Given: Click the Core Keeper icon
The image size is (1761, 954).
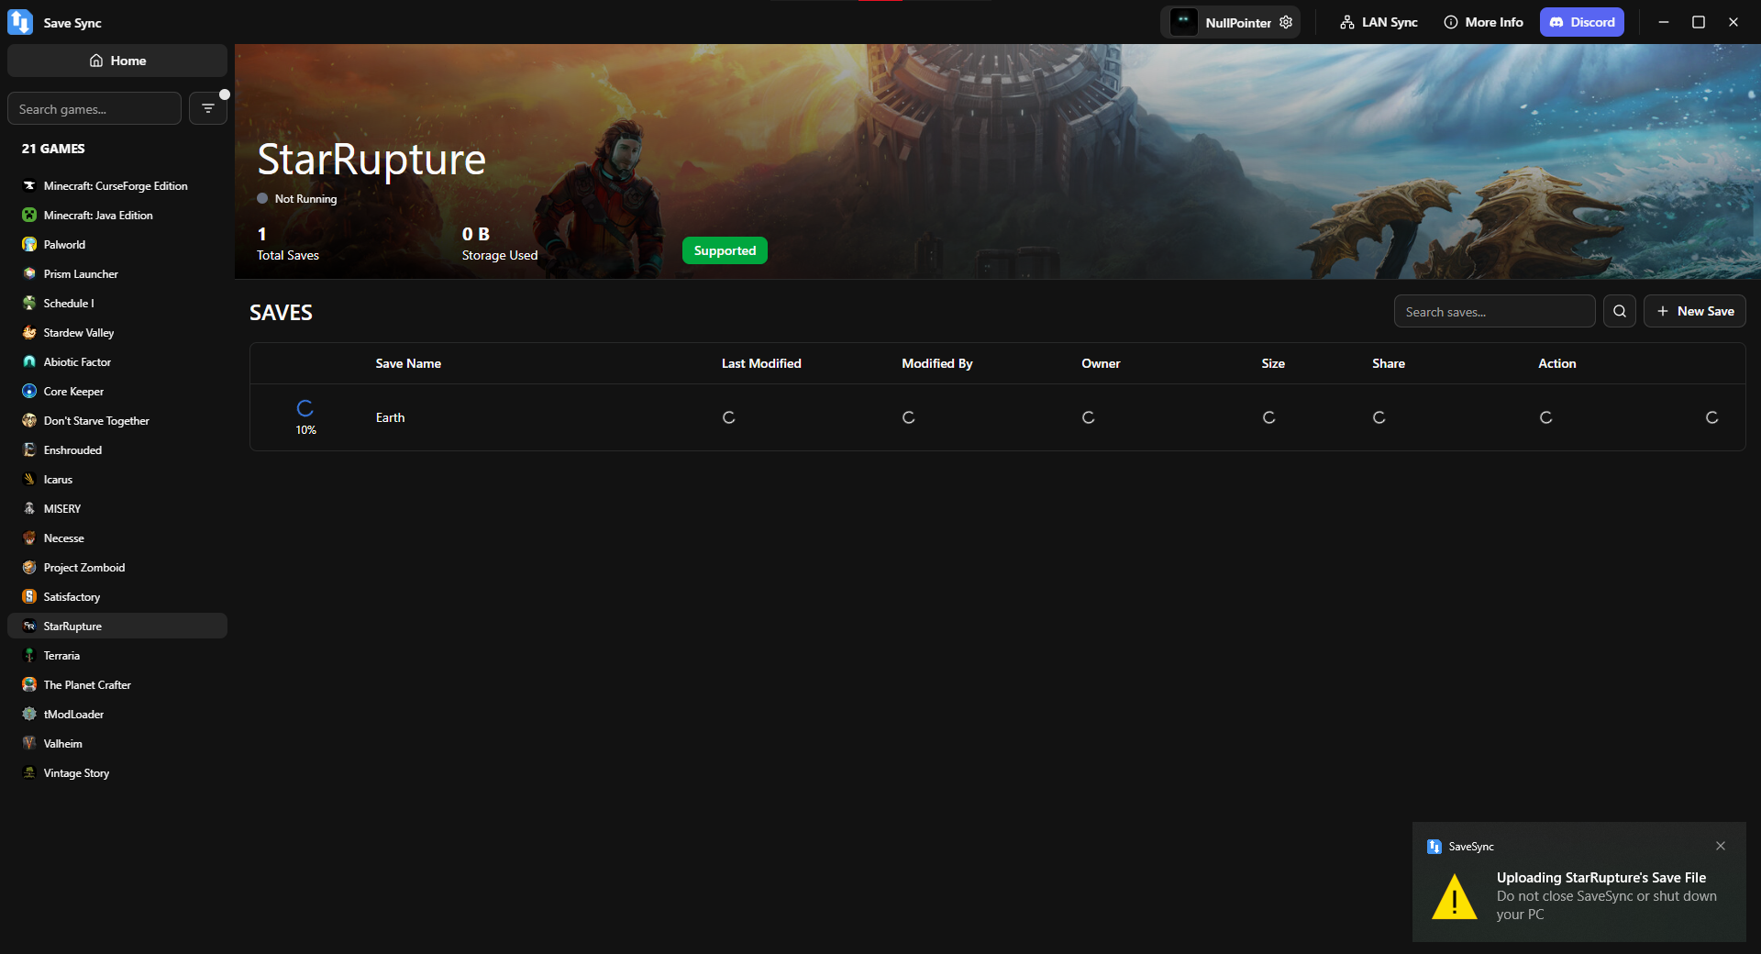Looking at the screenshot, I should 29,391.
